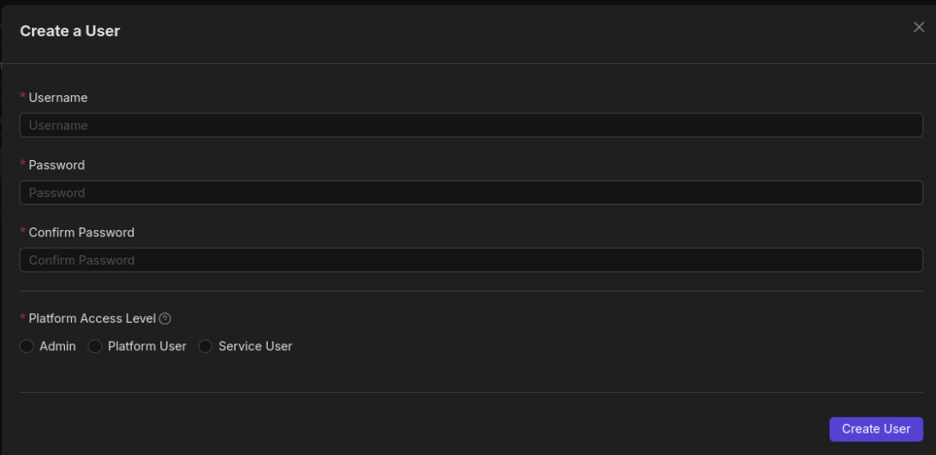Click the Platform User label text
The image size is (936, 455).
tap(147, 346)
